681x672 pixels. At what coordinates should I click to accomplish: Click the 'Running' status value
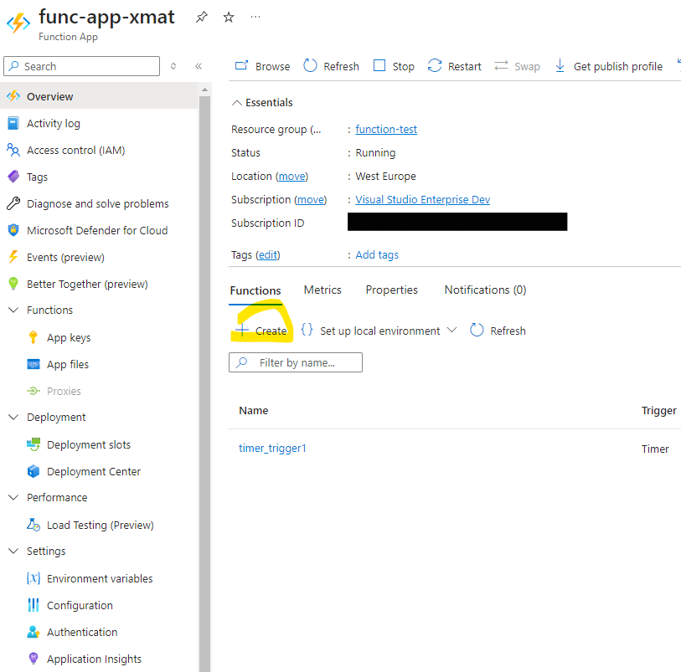[x=375, y=152]
